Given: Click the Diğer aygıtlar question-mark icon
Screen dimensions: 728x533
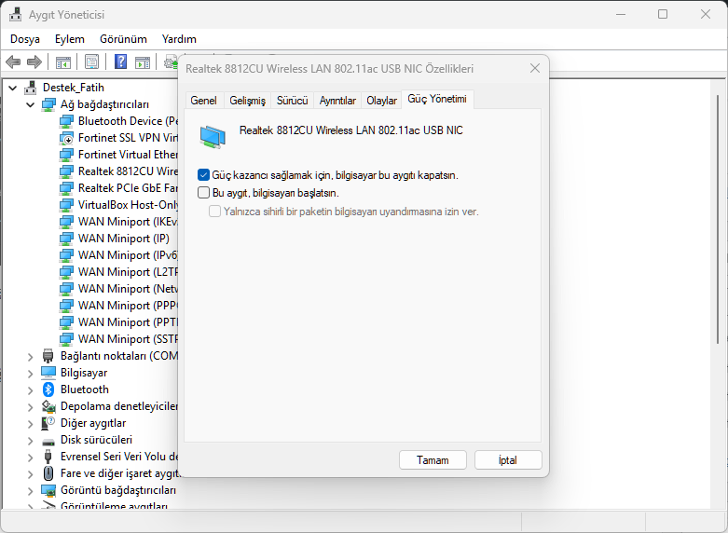Looking at the screenshot, I should tap(48, 423).
